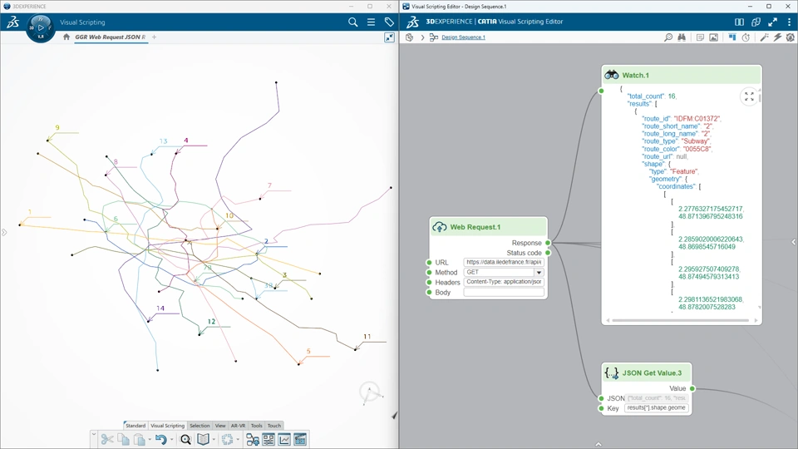Click the URL field in Web Request.1
The image size is (798, 449).
(504, 262)
